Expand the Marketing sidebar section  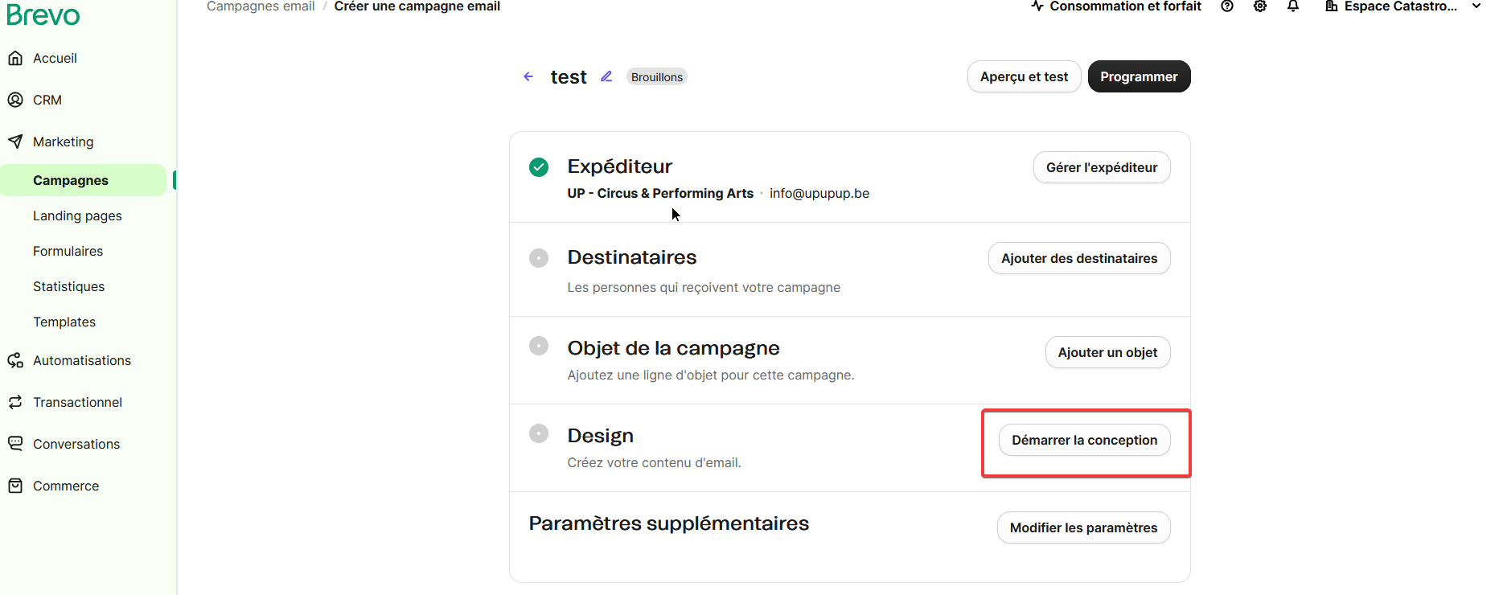pyautogui.click(x=63, y=142)
